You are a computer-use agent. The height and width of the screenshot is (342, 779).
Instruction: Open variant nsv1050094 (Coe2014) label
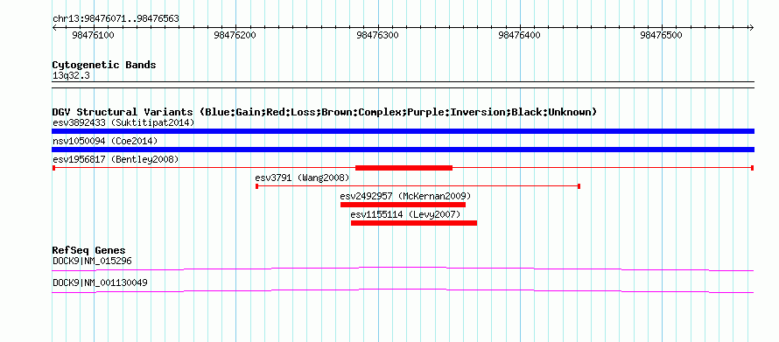tap(105, 142)
